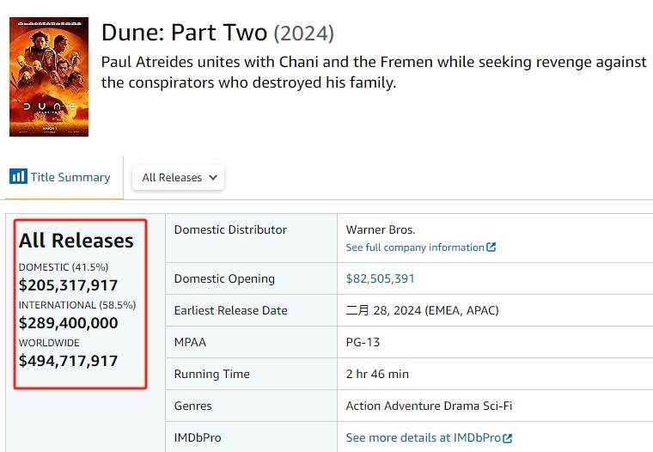Screen dimensions: 653x452
Task: Click external link icon after company information
Action: tap(491, 247)
